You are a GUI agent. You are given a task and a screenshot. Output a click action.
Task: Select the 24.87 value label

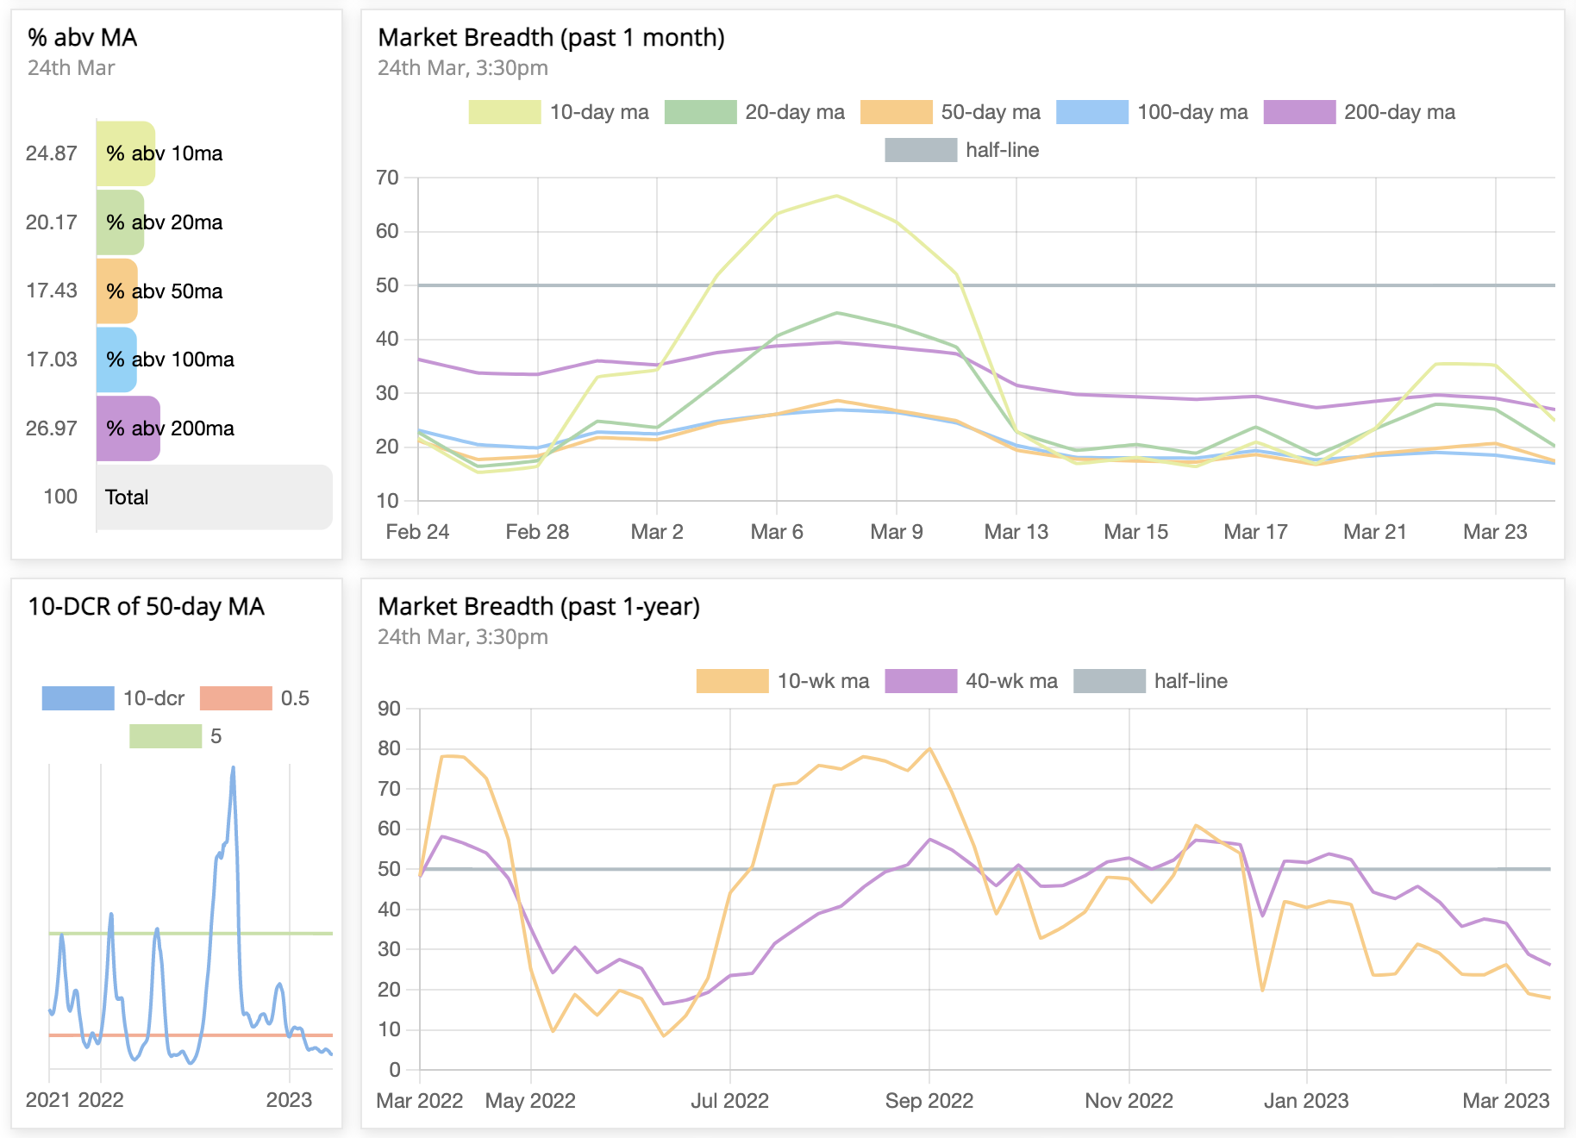(x=52, y=153)
